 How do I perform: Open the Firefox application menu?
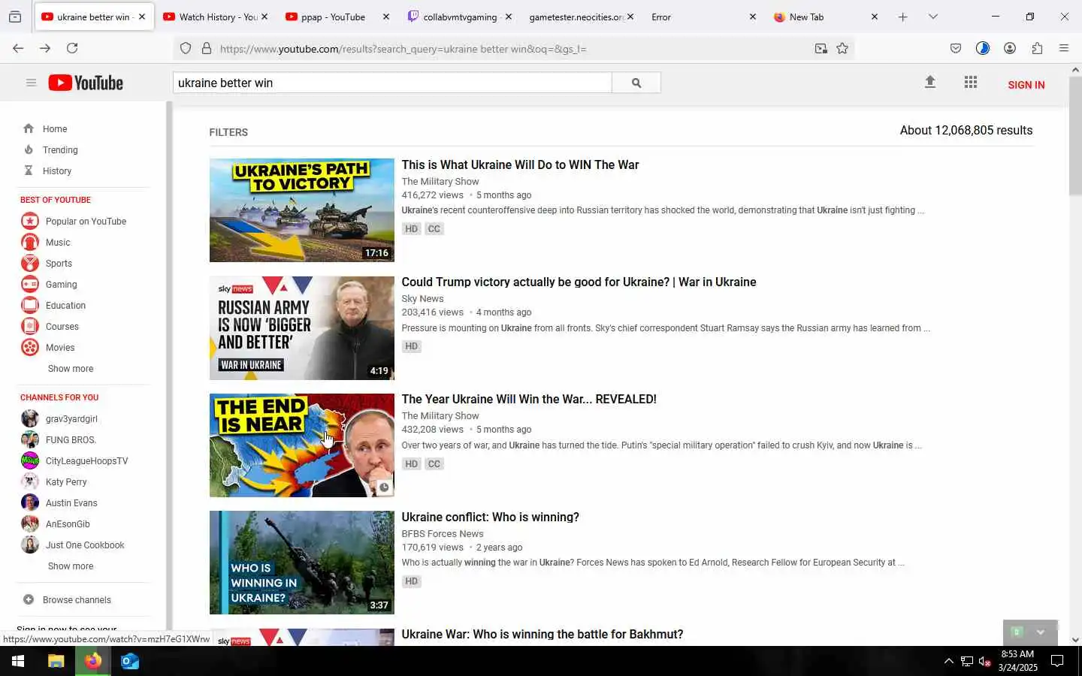coord(1064,48)
